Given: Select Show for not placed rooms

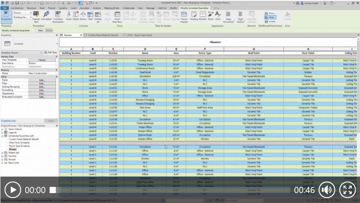Looking at the screenshot, I should click(x=270, y=13).
